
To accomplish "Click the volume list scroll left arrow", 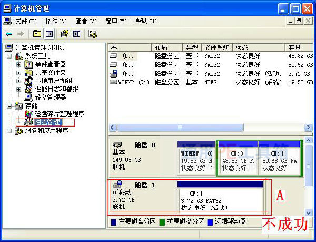I will coord(113,127).
